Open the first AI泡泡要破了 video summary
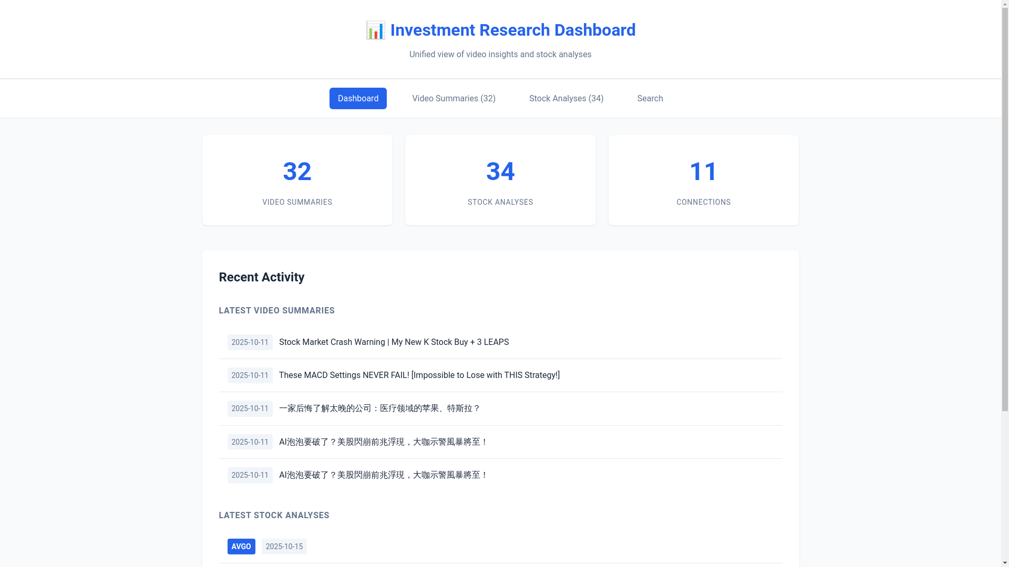1009x567 pixels. click(383, 442)
